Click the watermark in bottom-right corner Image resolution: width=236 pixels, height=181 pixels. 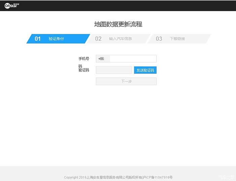[x=226, y=177]
